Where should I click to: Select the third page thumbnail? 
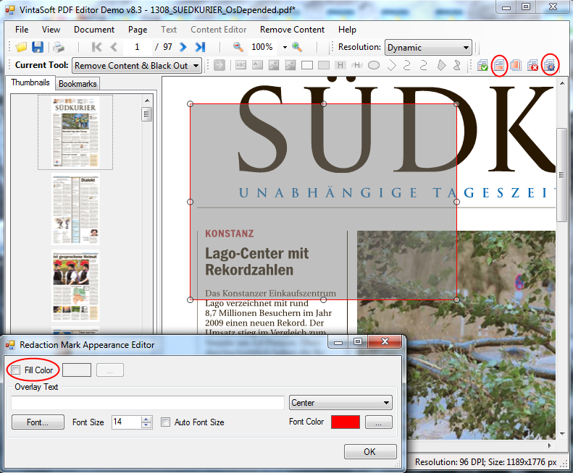(75, 286)
